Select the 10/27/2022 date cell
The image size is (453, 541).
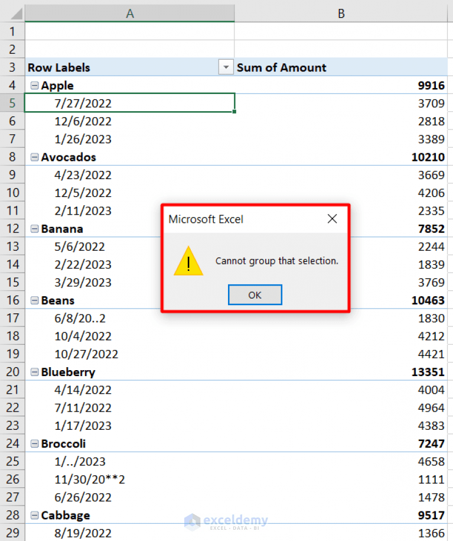(129, 354)
